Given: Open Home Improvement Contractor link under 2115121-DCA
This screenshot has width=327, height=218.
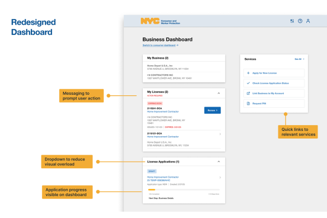Looking at the screenshot, I should tap(163, 137).
